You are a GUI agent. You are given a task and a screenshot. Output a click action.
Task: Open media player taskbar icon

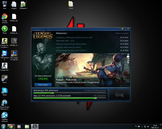[19, 126]
